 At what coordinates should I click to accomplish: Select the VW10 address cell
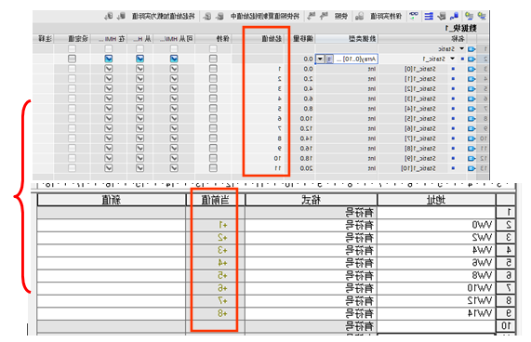tap(436, 288)
